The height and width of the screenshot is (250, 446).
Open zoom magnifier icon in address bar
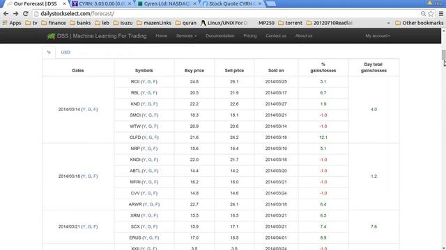tap(423, 14)
